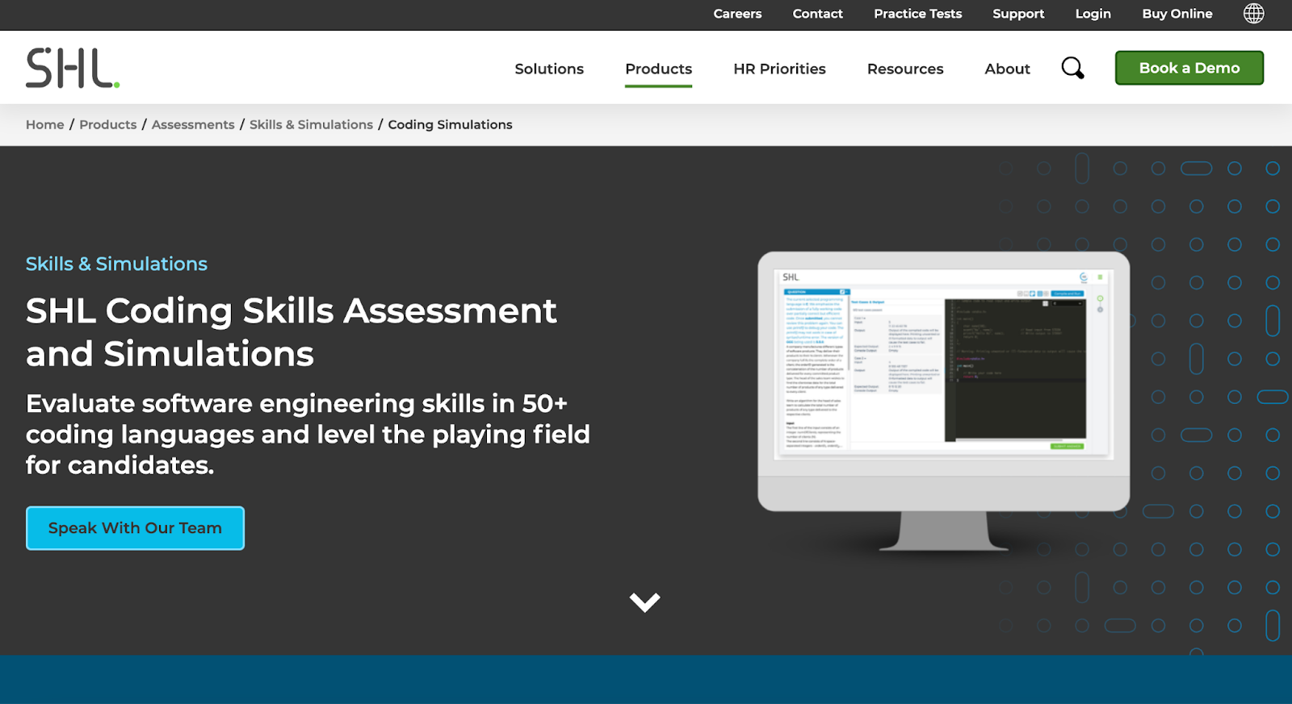Click Products in the breadcrumb
The width and height of the screenshot is (1292, 704).
click(108, 124)
